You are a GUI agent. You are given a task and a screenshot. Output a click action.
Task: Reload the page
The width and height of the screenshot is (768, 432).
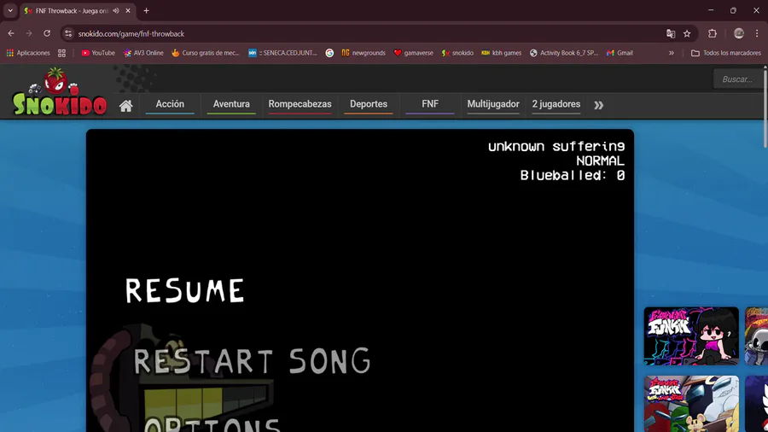tap(47, 33)
